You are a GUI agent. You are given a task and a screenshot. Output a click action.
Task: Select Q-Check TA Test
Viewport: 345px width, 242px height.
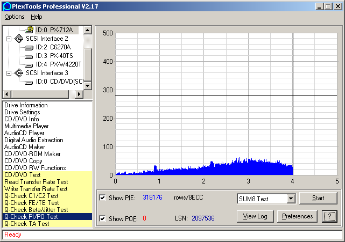tap(47, 224)
